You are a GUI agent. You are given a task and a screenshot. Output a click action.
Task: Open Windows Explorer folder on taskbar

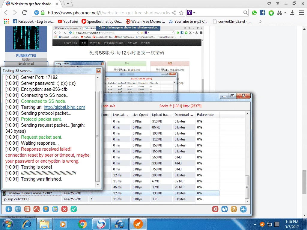pos(44,224)
